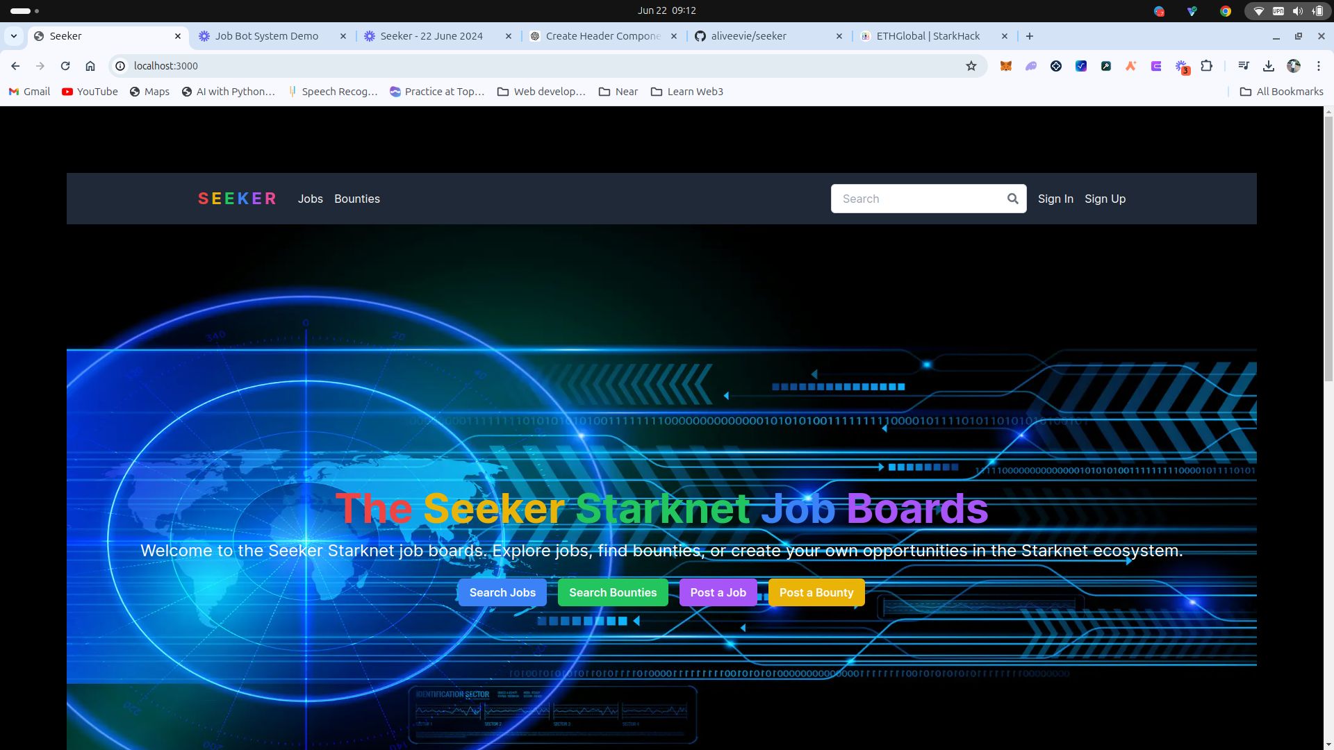Expand Near bookmark folder
1334x750 pixels.
[618, 92]
